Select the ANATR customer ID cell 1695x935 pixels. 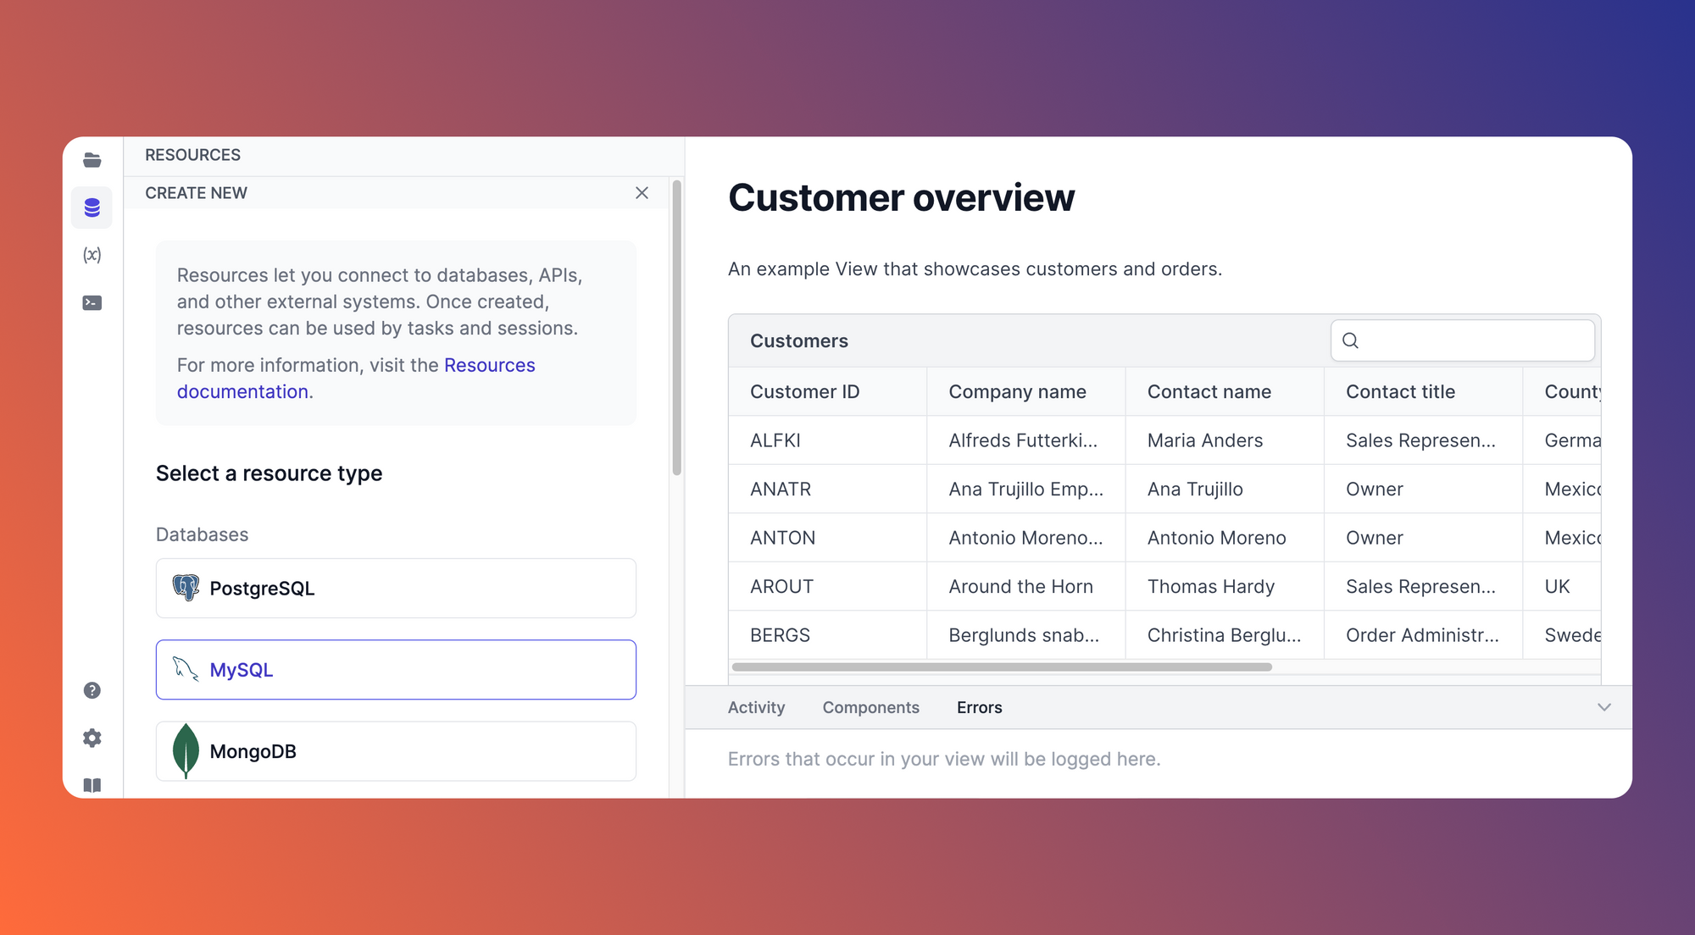click(x=827, y=489)
